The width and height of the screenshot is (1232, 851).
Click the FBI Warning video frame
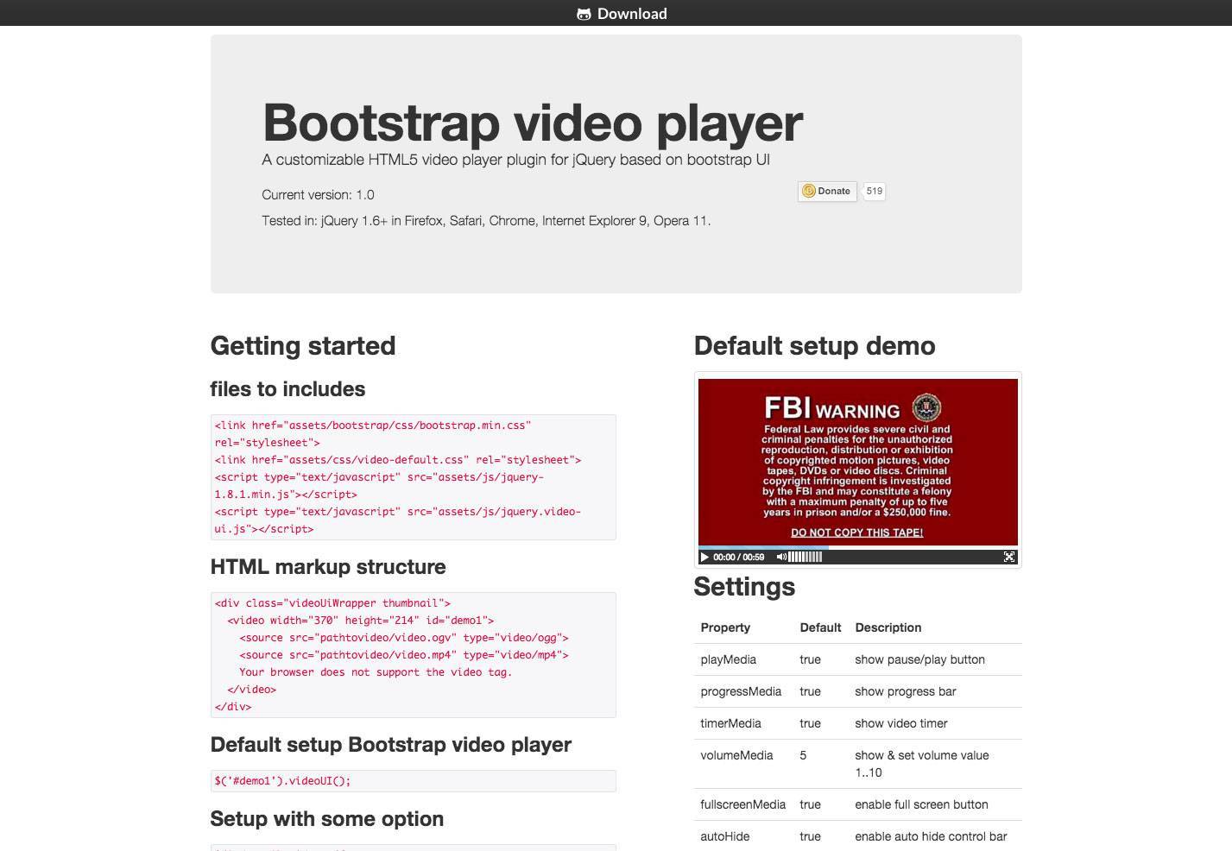858,462
